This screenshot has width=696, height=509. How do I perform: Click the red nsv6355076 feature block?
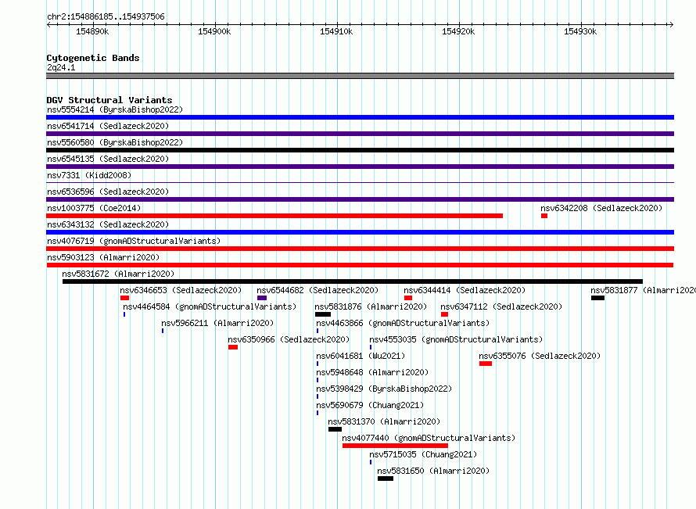tap(485, 364)
